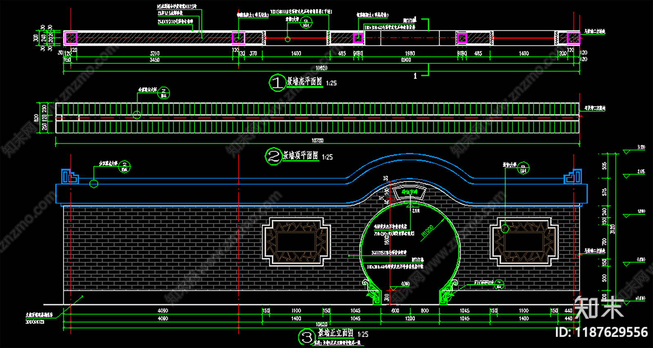Select the lattice window right of moon gate
This screenshot has height=348, width=653.
tap(524, 241)
